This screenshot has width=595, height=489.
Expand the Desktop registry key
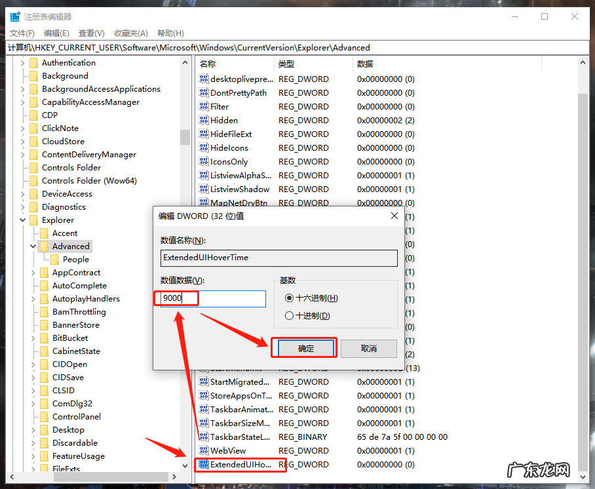click(33, 429)
